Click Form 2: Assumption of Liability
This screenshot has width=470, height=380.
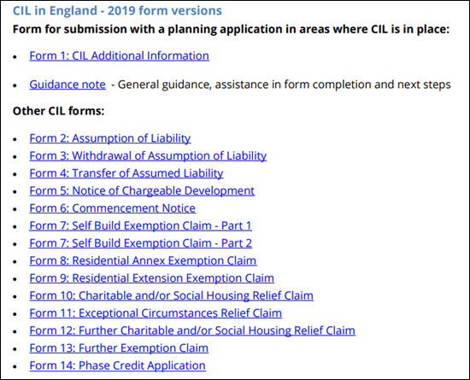pyautogui.click(x=110, y=138)
